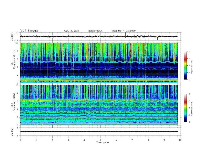Click the "start UT = 21:50:0" label
203x157 pixels.
124,31
